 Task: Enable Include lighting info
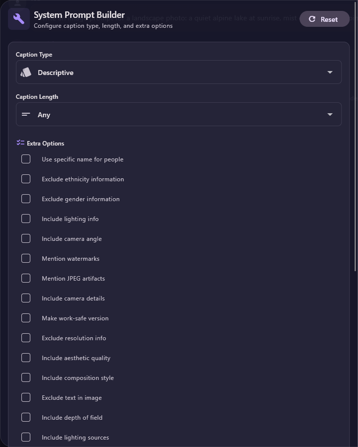(26, 219)
